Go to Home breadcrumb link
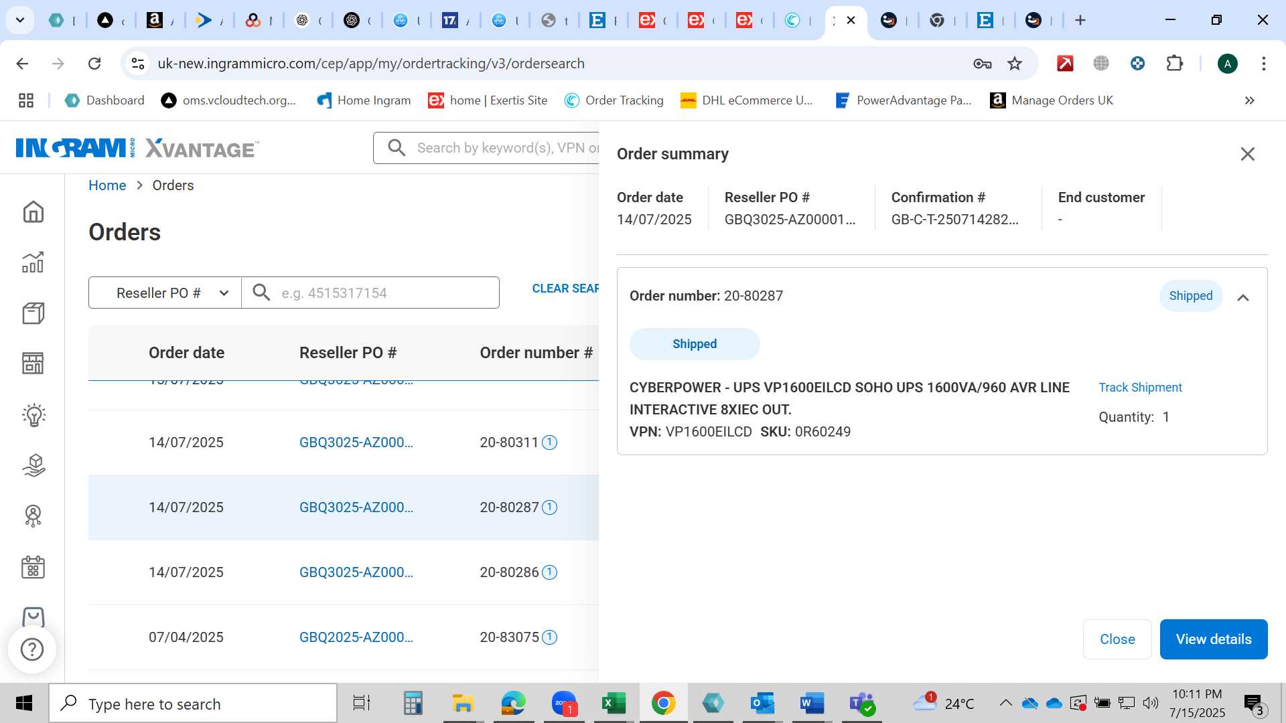Screen dimensions: 1286x723 click(107, 185)
